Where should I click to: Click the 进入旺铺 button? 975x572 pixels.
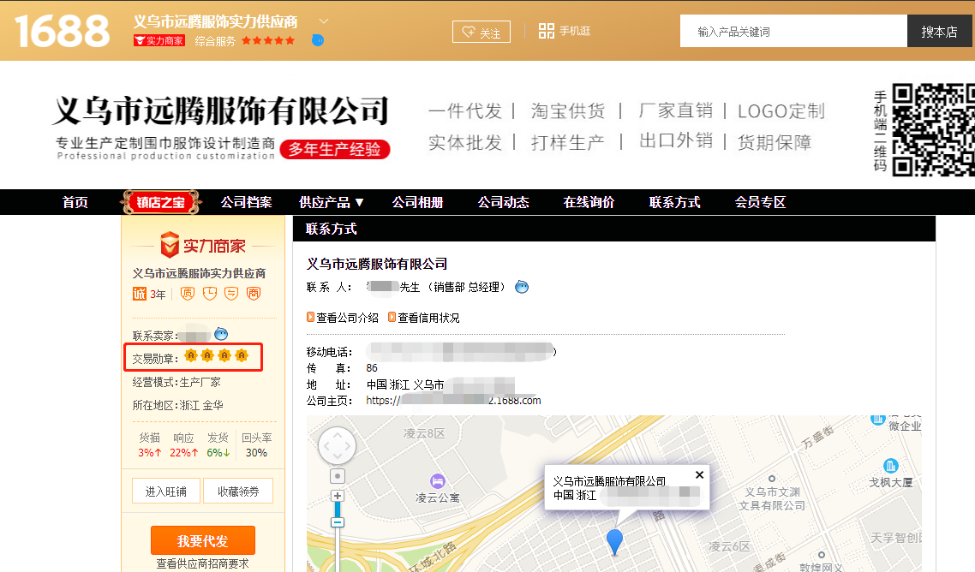166,492
